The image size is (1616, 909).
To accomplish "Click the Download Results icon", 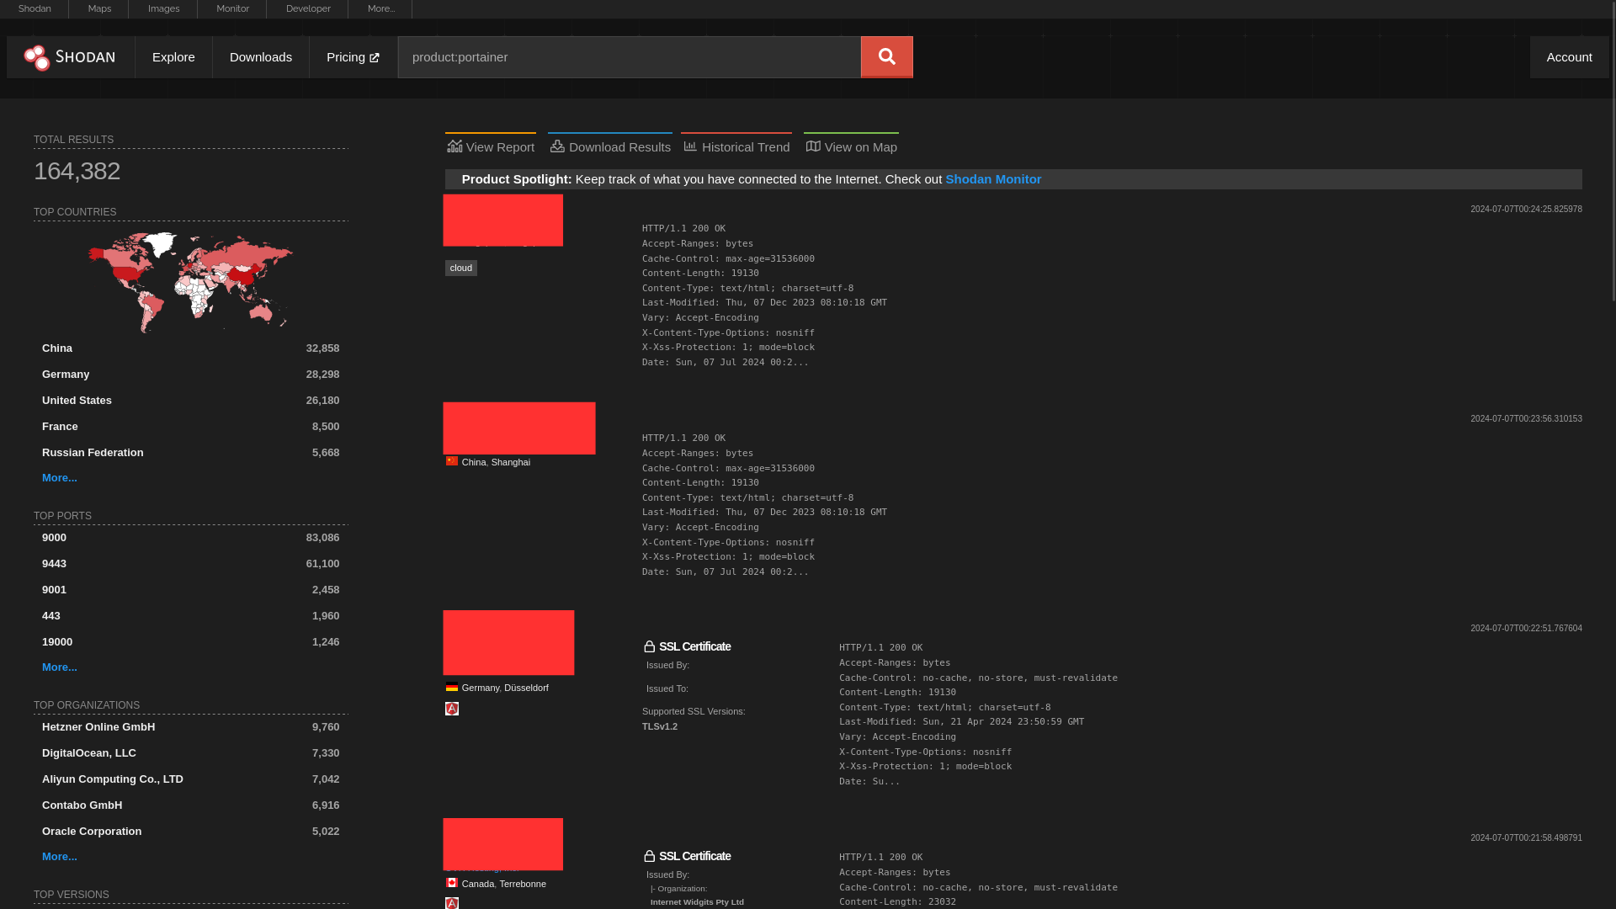I will coord(557,146).
